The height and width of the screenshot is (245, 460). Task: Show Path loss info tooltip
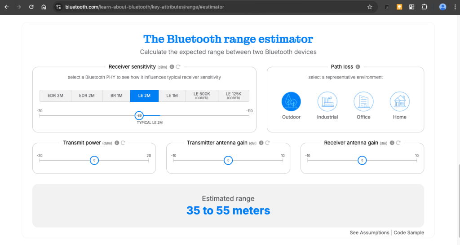pyautogui.click(x=358, y=67)
